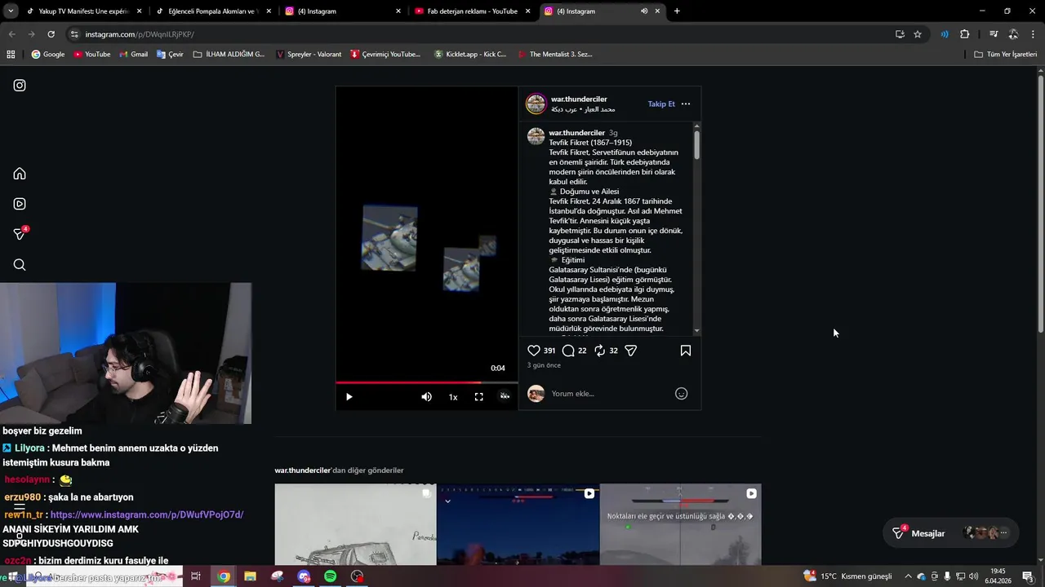Open the Mesajlar messages popup

[x=951, y=533]
